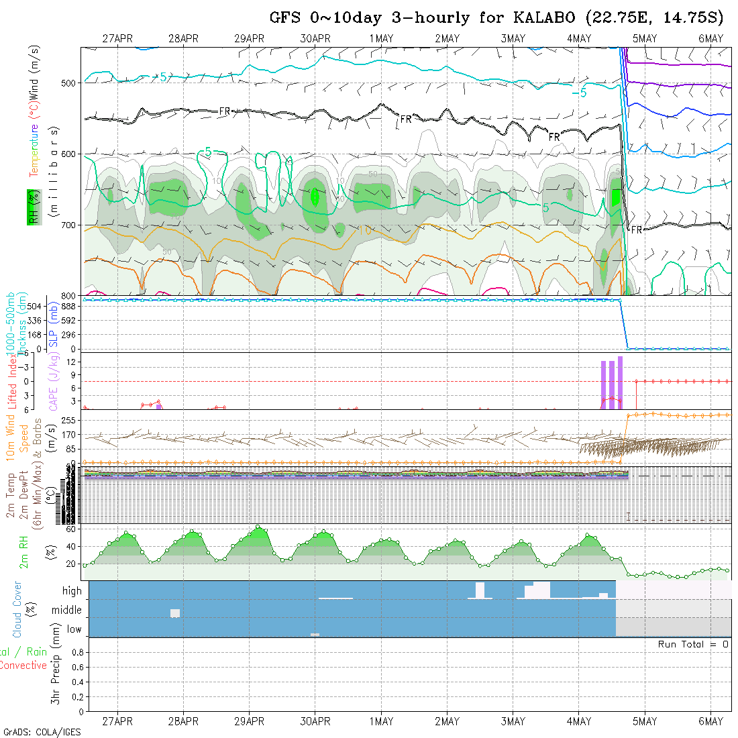738x738 pixels.
Task: Select the 1MAY label on top axis
Action: point(381,39)
